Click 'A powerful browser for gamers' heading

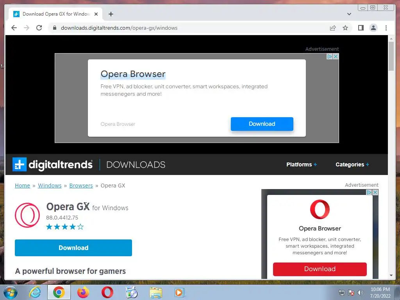tap(70, 271)
